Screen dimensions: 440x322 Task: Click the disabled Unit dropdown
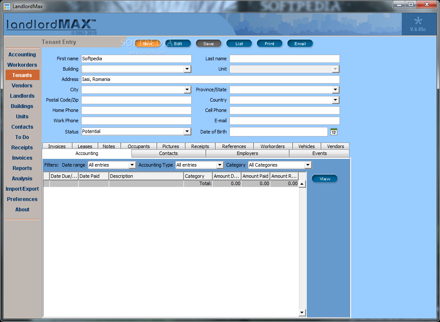[x=284, y=69]
